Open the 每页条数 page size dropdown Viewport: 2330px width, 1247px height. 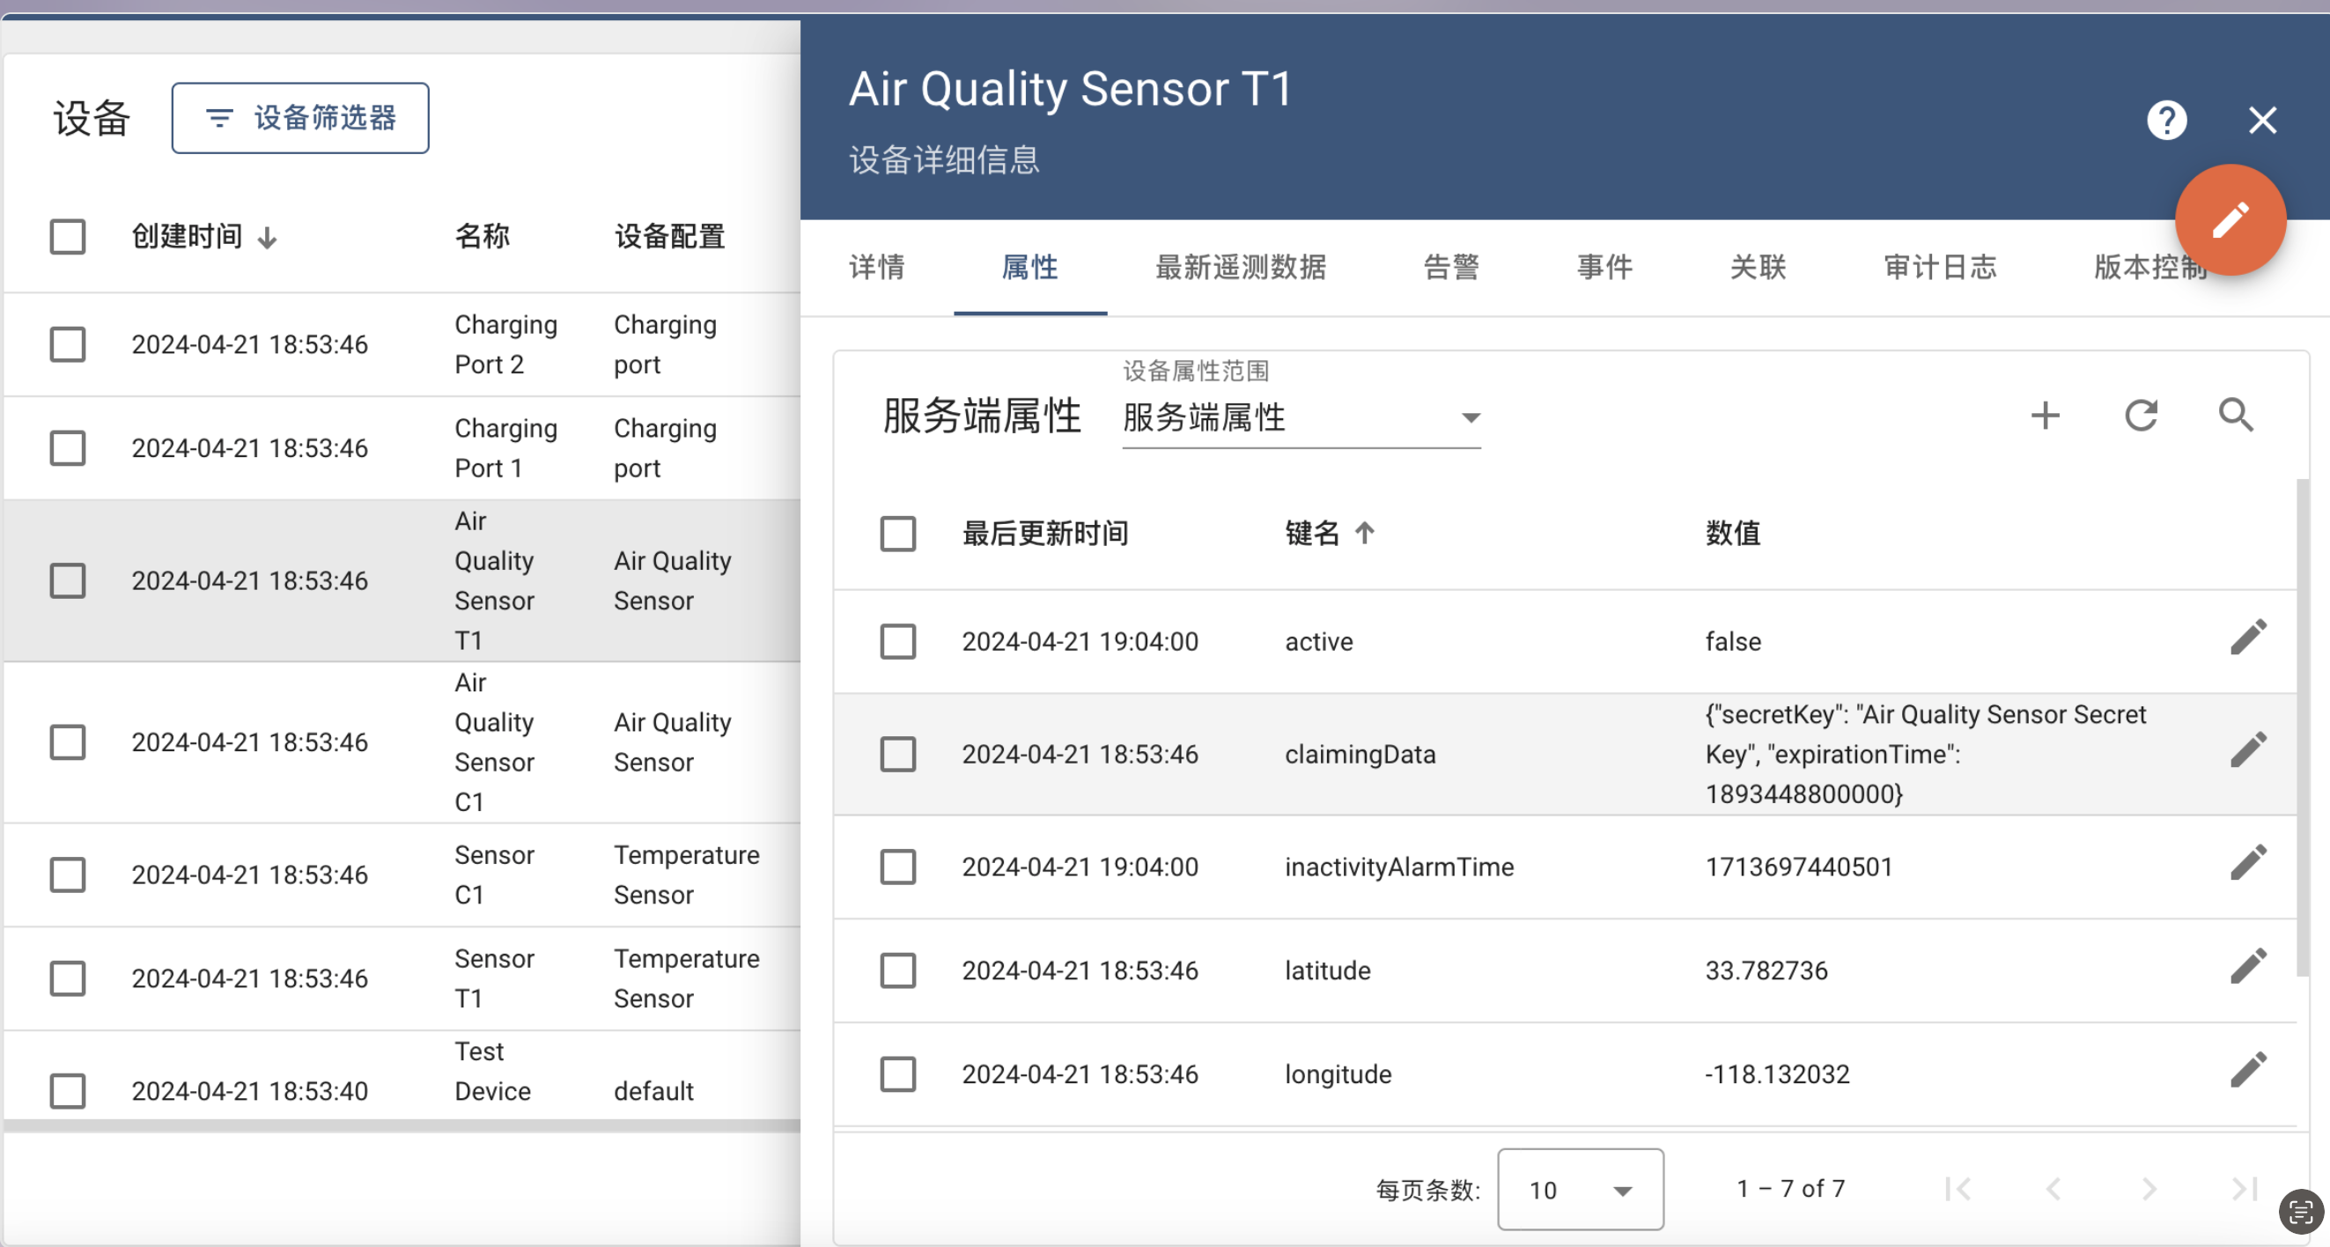pyautogui.click(x=1580, y=1189)
